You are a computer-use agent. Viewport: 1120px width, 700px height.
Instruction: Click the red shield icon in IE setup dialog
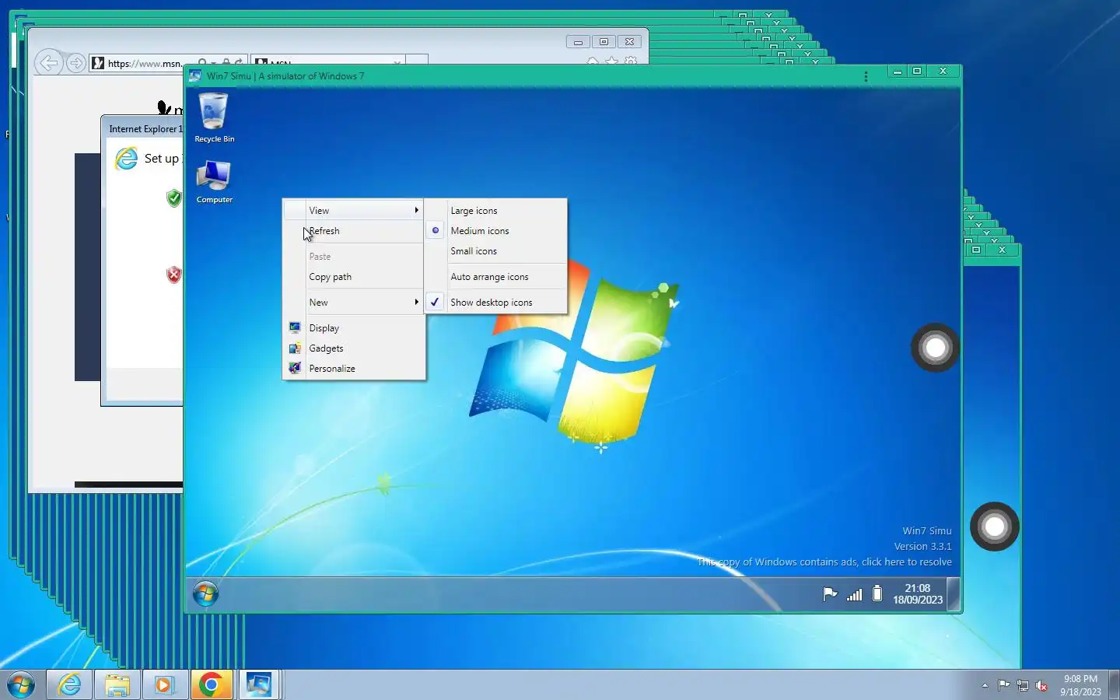[x=173, y=274]
